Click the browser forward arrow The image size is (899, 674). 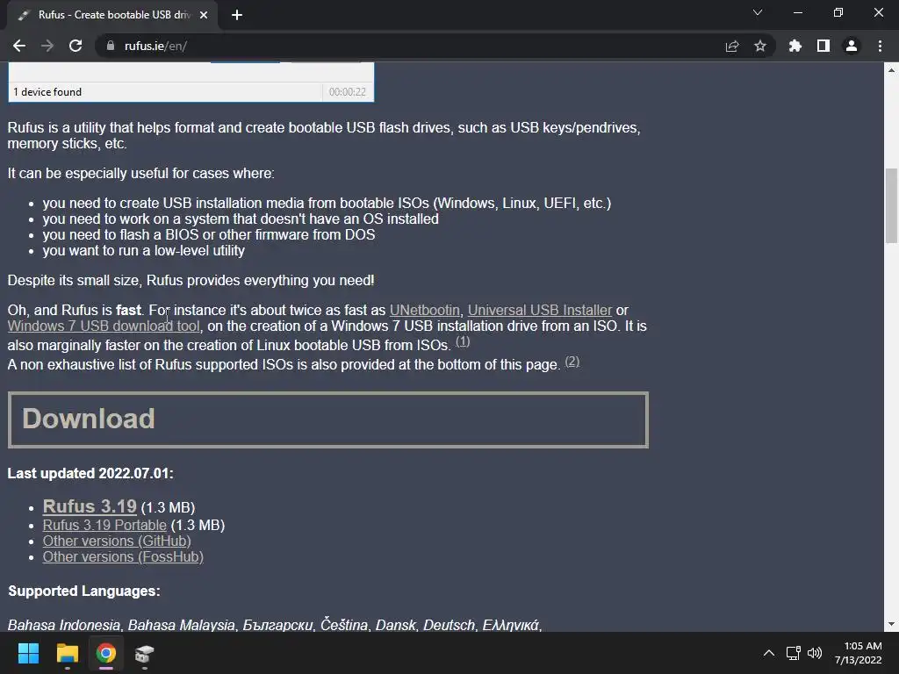pos(47,46)
